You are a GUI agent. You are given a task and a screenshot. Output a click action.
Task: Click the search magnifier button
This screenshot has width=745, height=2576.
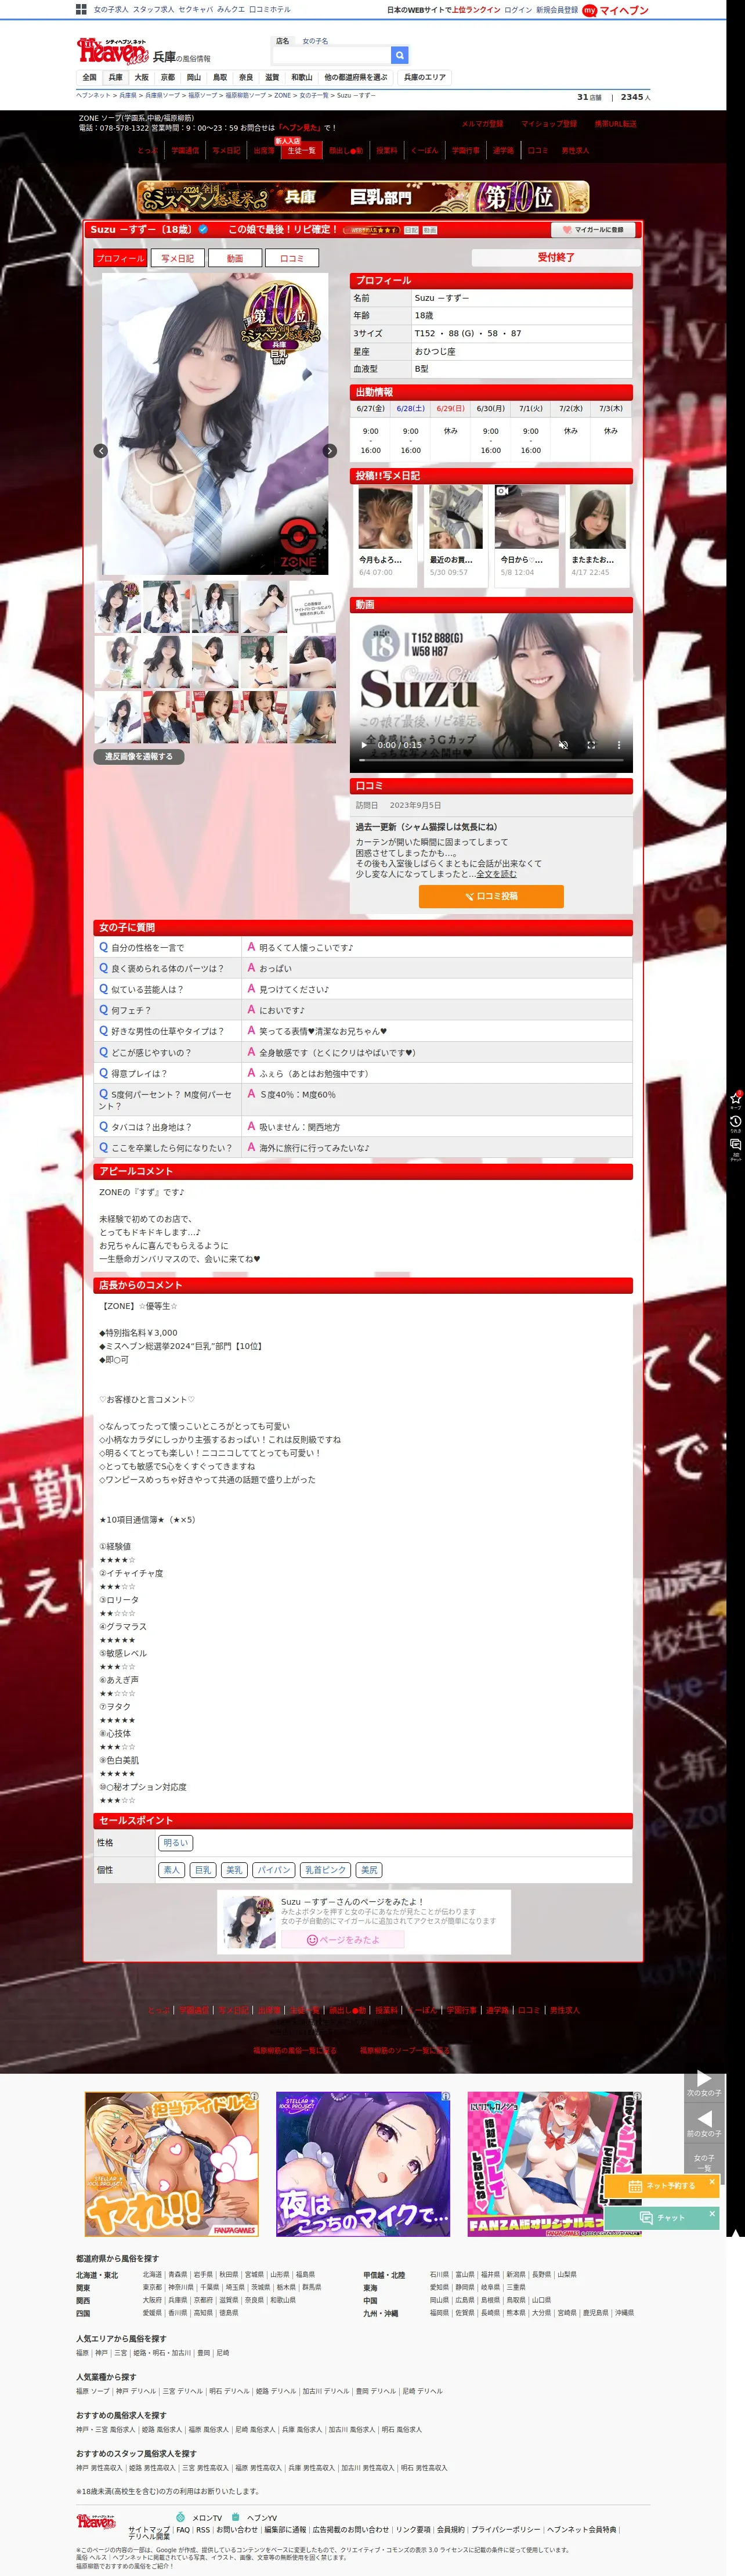tap(399, 55)
